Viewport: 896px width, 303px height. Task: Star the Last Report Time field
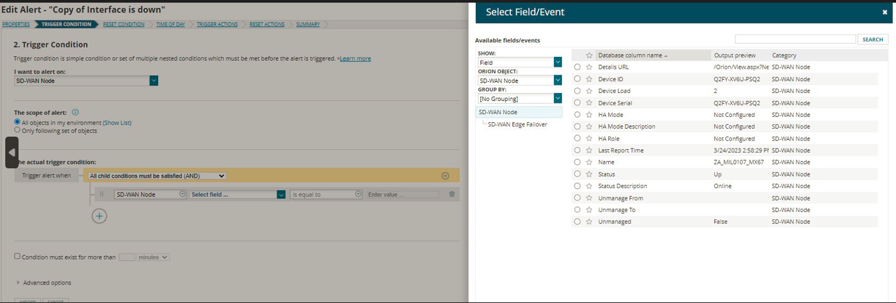tap(589, 151)
